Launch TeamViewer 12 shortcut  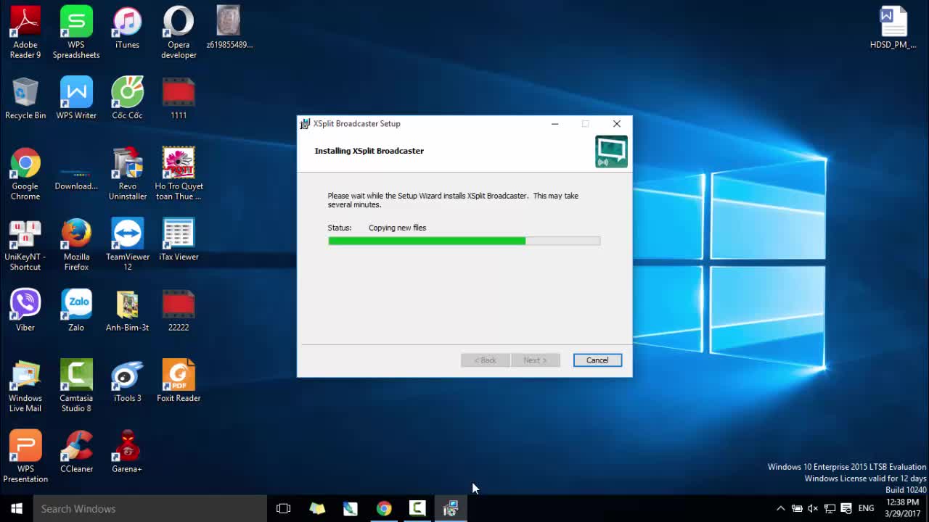pyautogui.click(x=127, y=245)
